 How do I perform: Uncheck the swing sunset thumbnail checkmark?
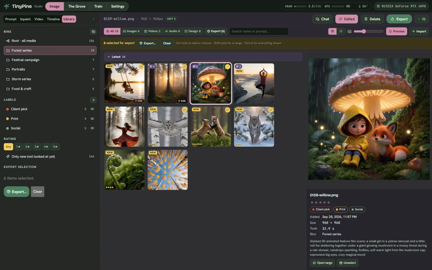click(141, 67)
